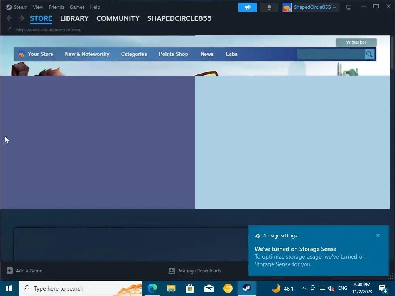
Task: Open New & Noteworthy dropdown
Action: (87, 54)
